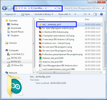Click the Forward navigation arrow
107x100 pixels.
point(9,8)
